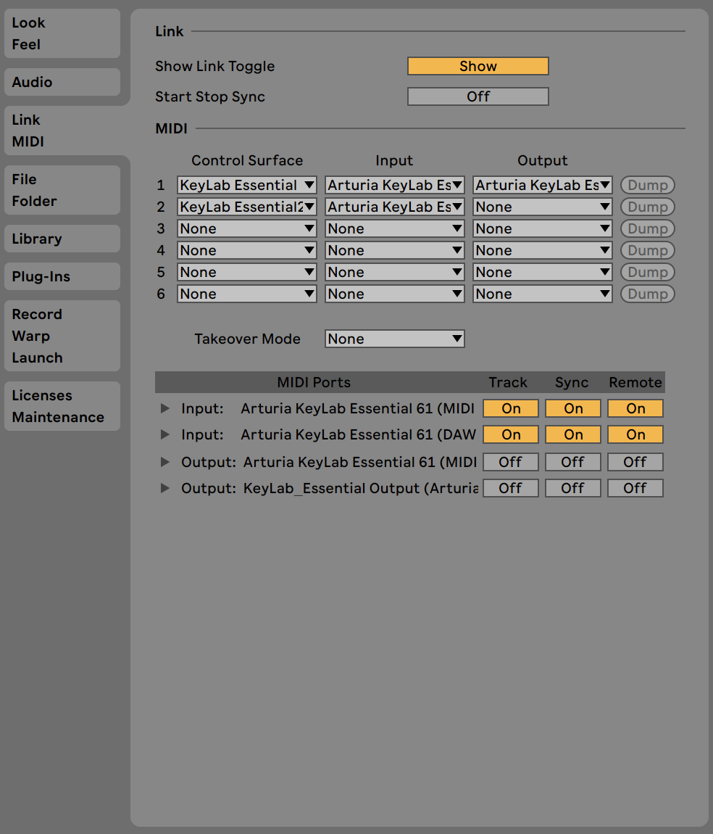Image resolution: width=713 pixels, height=834 pixels.
Task: Switch to the Audio preferences tab
Action: (62, 82)
